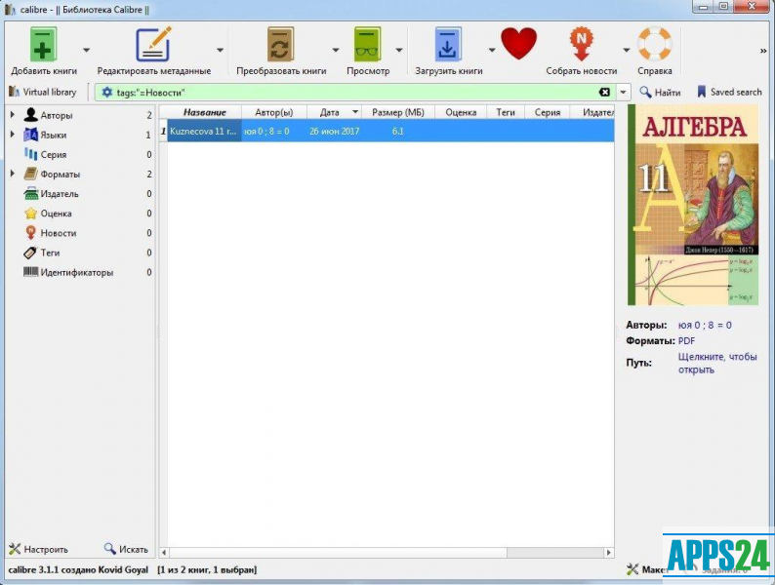Image resolution: width=775 pixels, height=585 pixels.
Task: Click in the search input field
Action: click(x=356, y=93)
